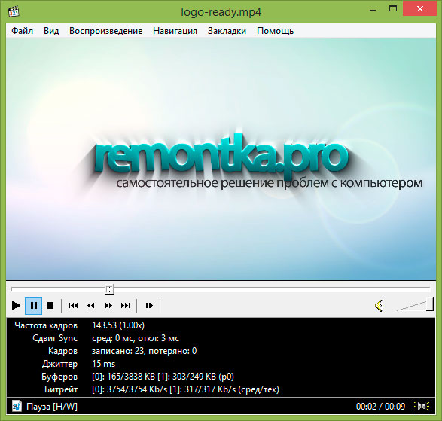Screen dimensions: 442x421
Task: Click the Буферов statistics value
Action: (x=163, y=377)
